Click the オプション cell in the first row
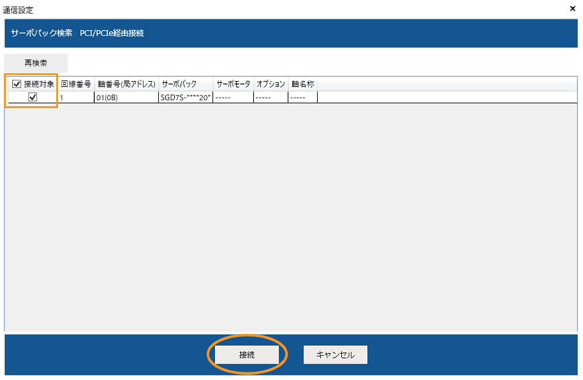The width and height of the screenshot is (583, 380). [x=270, y=98]
